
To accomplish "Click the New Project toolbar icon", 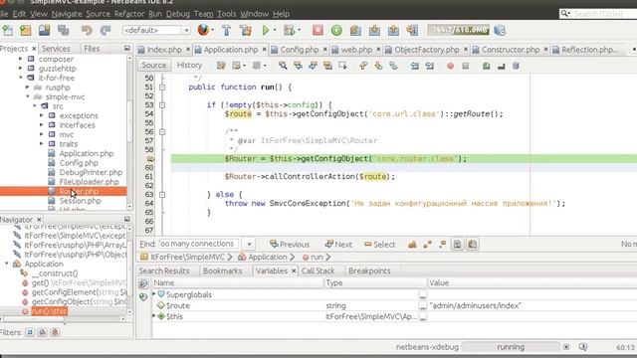I will [26, 30].
